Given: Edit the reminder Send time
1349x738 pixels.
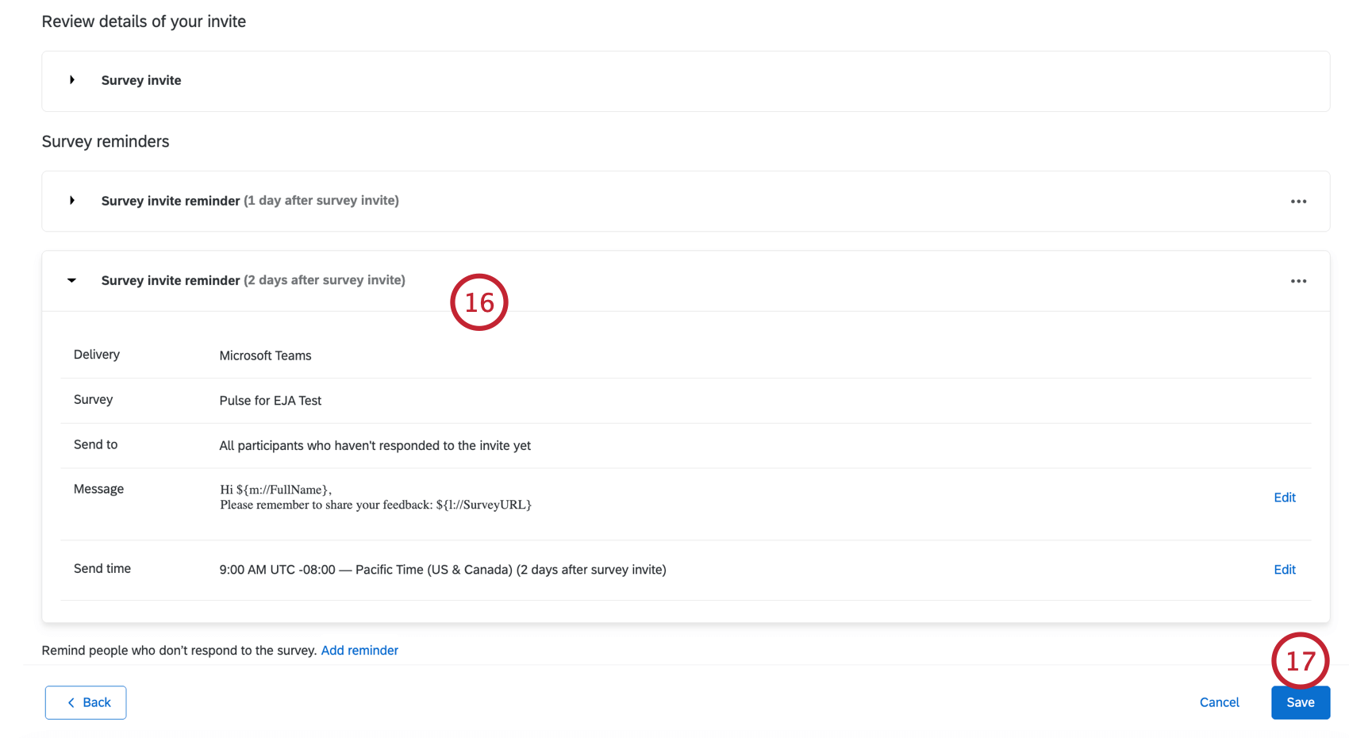Looking at the screenshot, I should coord(1284,570).
